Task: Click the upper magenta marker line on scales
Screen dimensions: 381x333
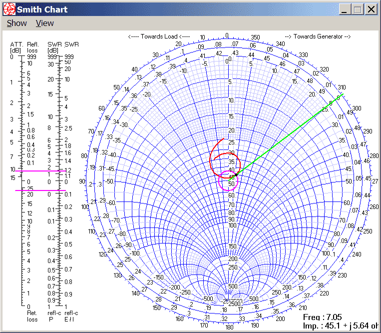Action: tap(40, 171)
